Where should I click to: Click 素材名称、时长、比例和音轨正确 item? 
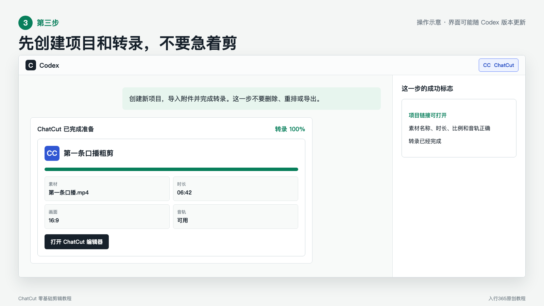pos(449,128)
